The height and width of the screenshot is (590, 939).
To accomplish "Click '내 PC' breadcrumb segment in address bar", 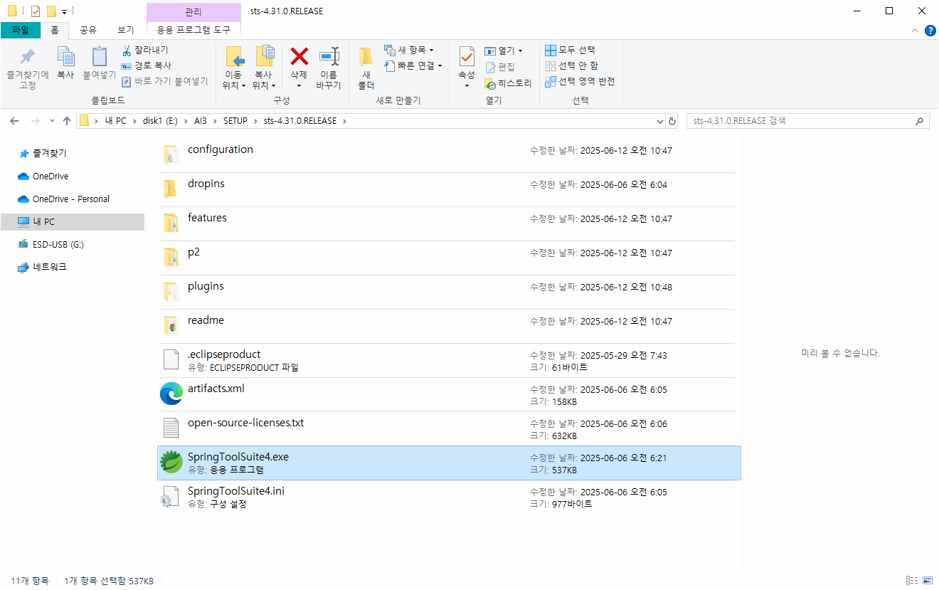I will point(115,121).
